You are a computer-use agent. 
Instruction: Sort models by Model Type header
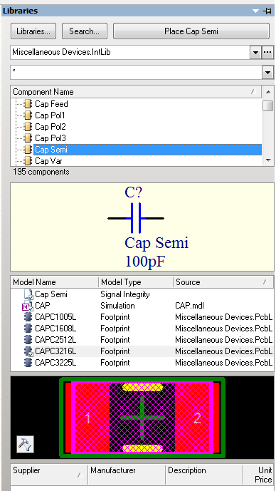pyautogui.click(x=136, y=282)
